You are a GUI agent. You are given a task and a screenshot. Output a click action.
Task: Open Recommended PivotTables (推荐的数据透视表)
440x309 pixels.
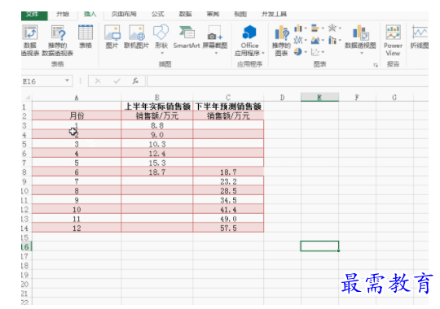(x=58, y=40)
